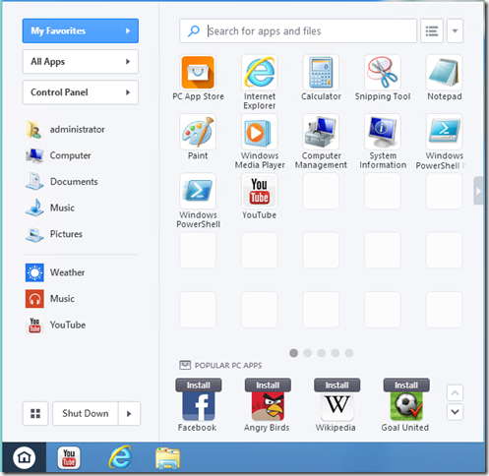Screen dimensions: 489x476
Task: Click the Angry Birds app icon
Action: coord(268,406)
